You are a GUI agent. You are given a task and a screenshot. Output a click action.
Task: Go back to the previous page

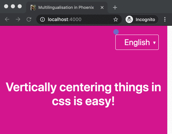coord(7,19)
